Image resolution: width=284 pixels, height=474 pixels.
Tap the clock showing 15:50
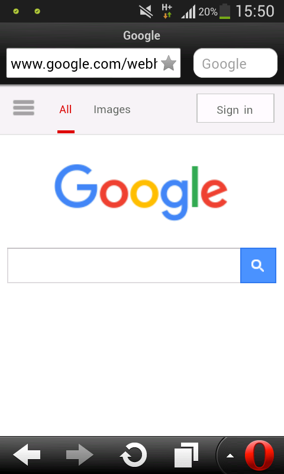(255, 11)
